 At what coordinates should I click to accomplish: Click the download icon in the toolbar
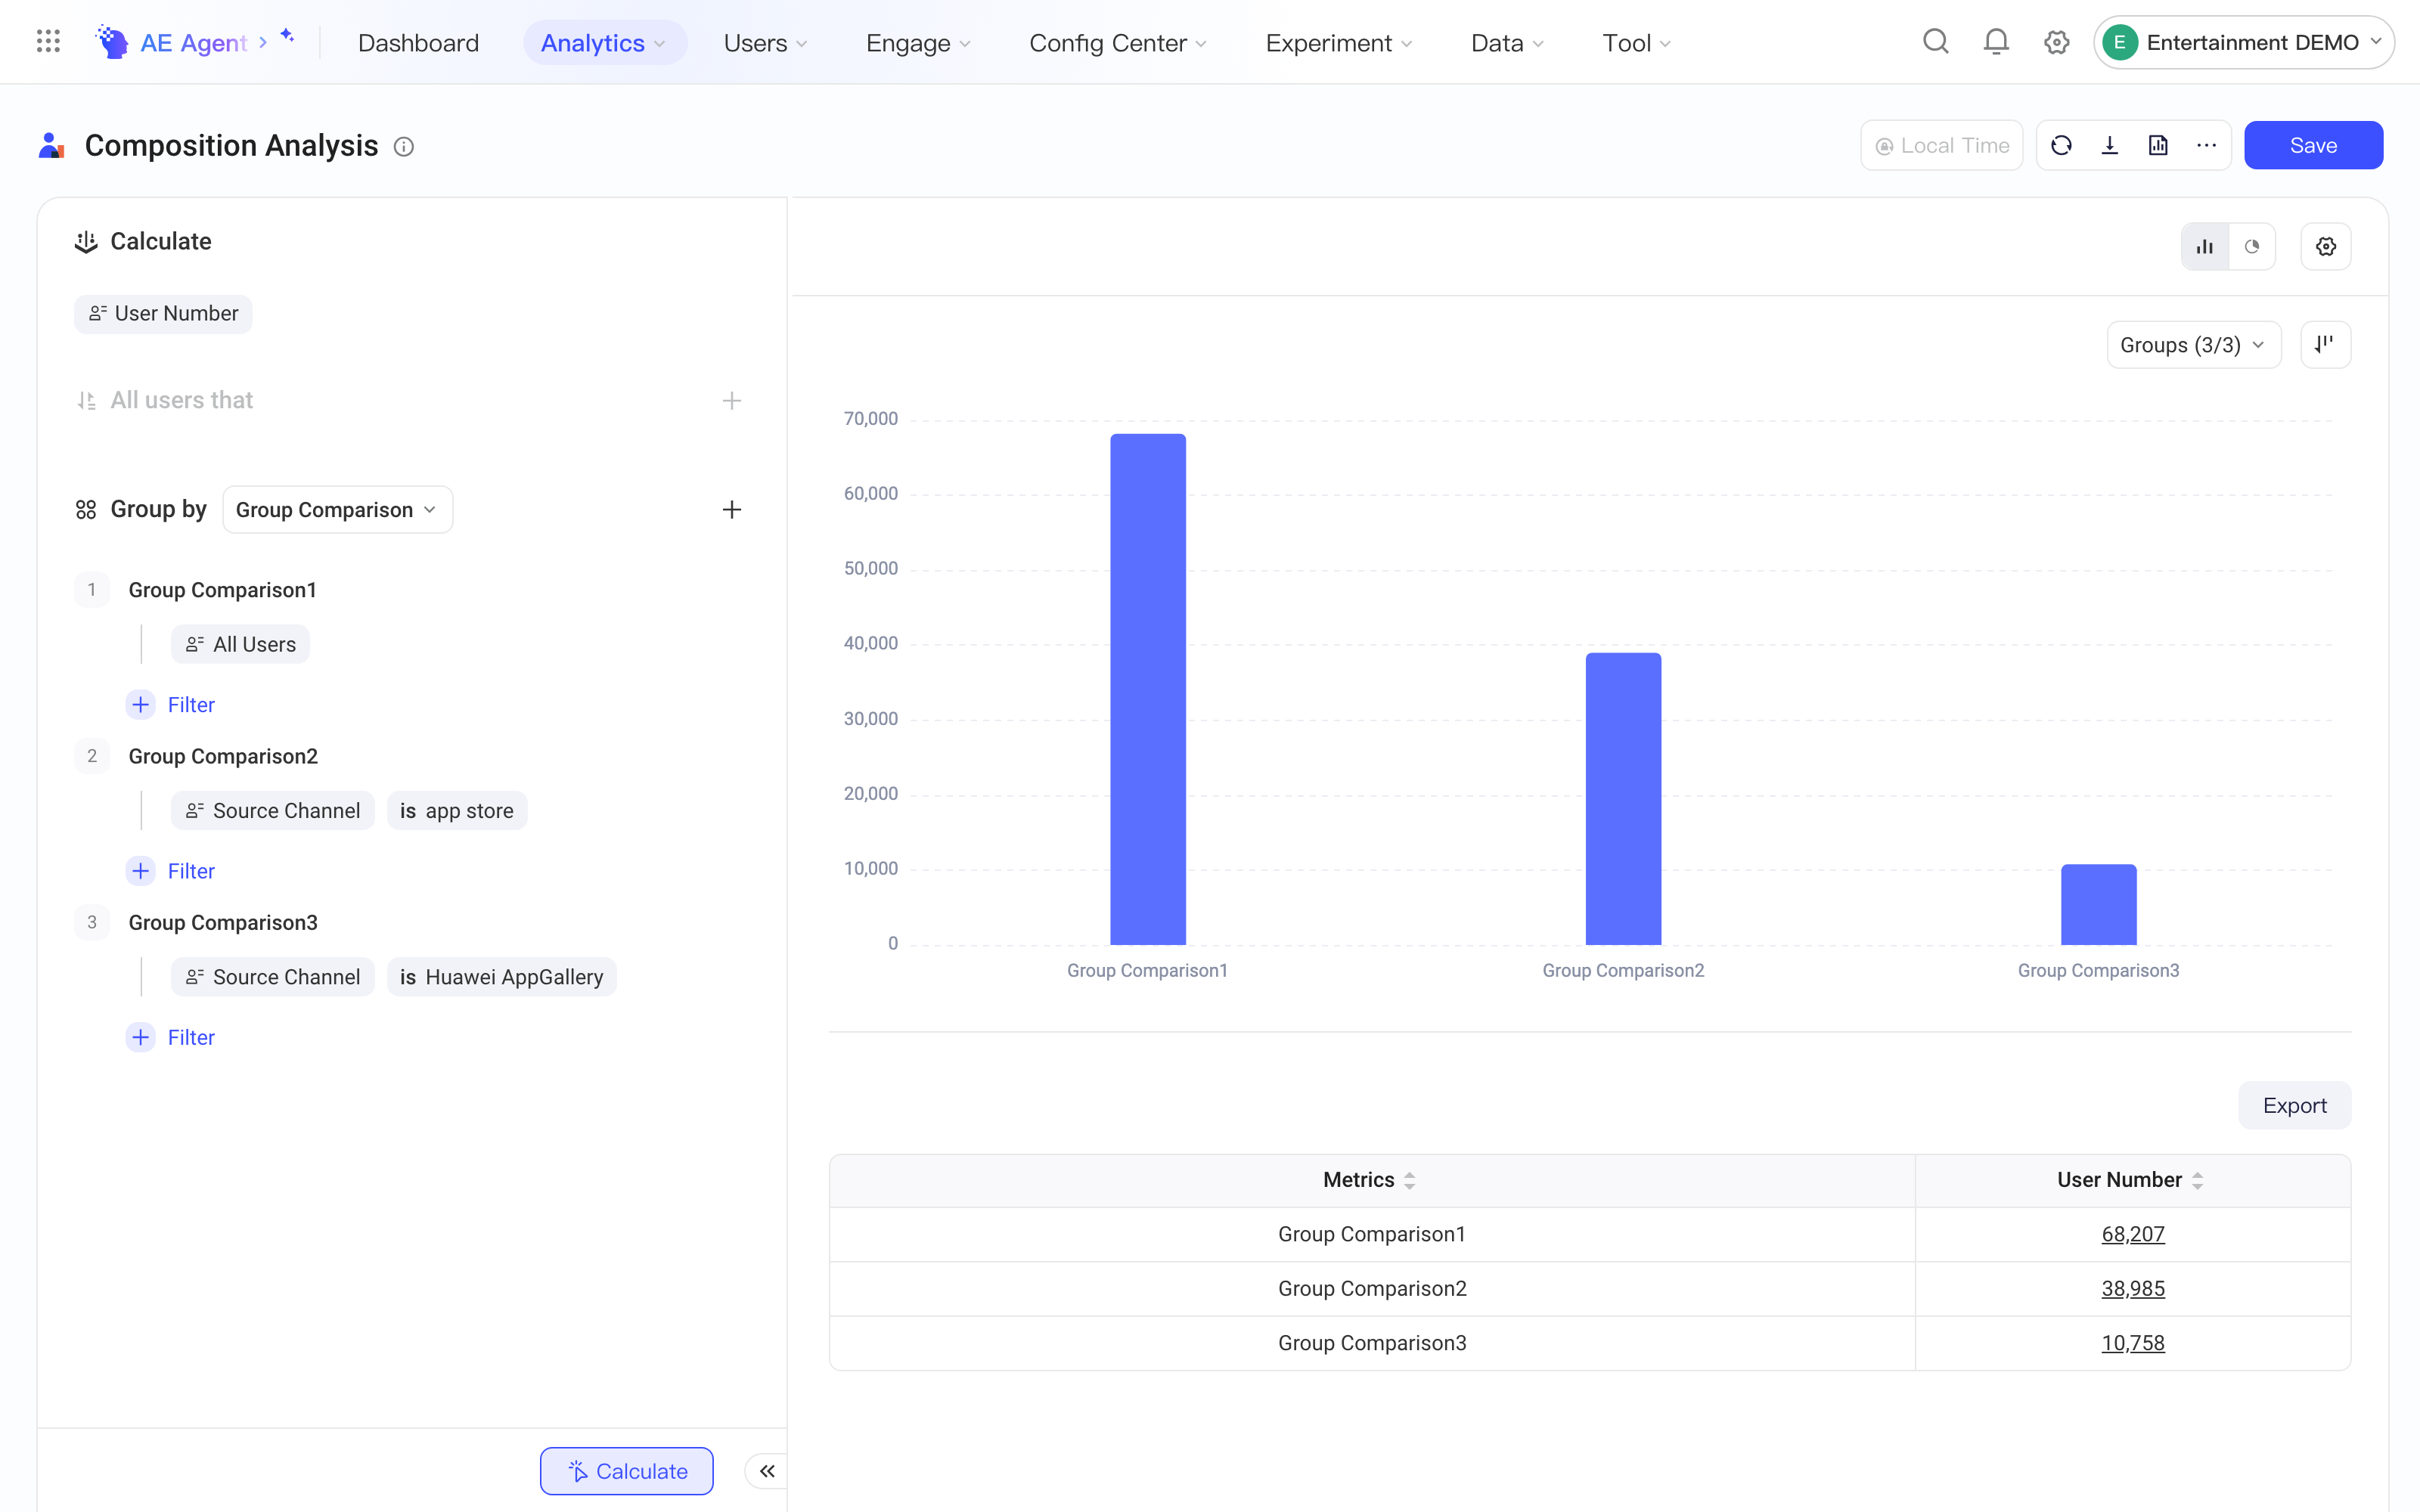pos(2110,146)
